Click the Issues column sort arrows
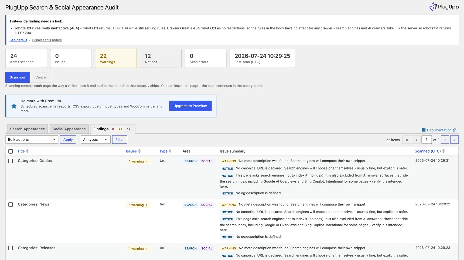 pos(139,151)
